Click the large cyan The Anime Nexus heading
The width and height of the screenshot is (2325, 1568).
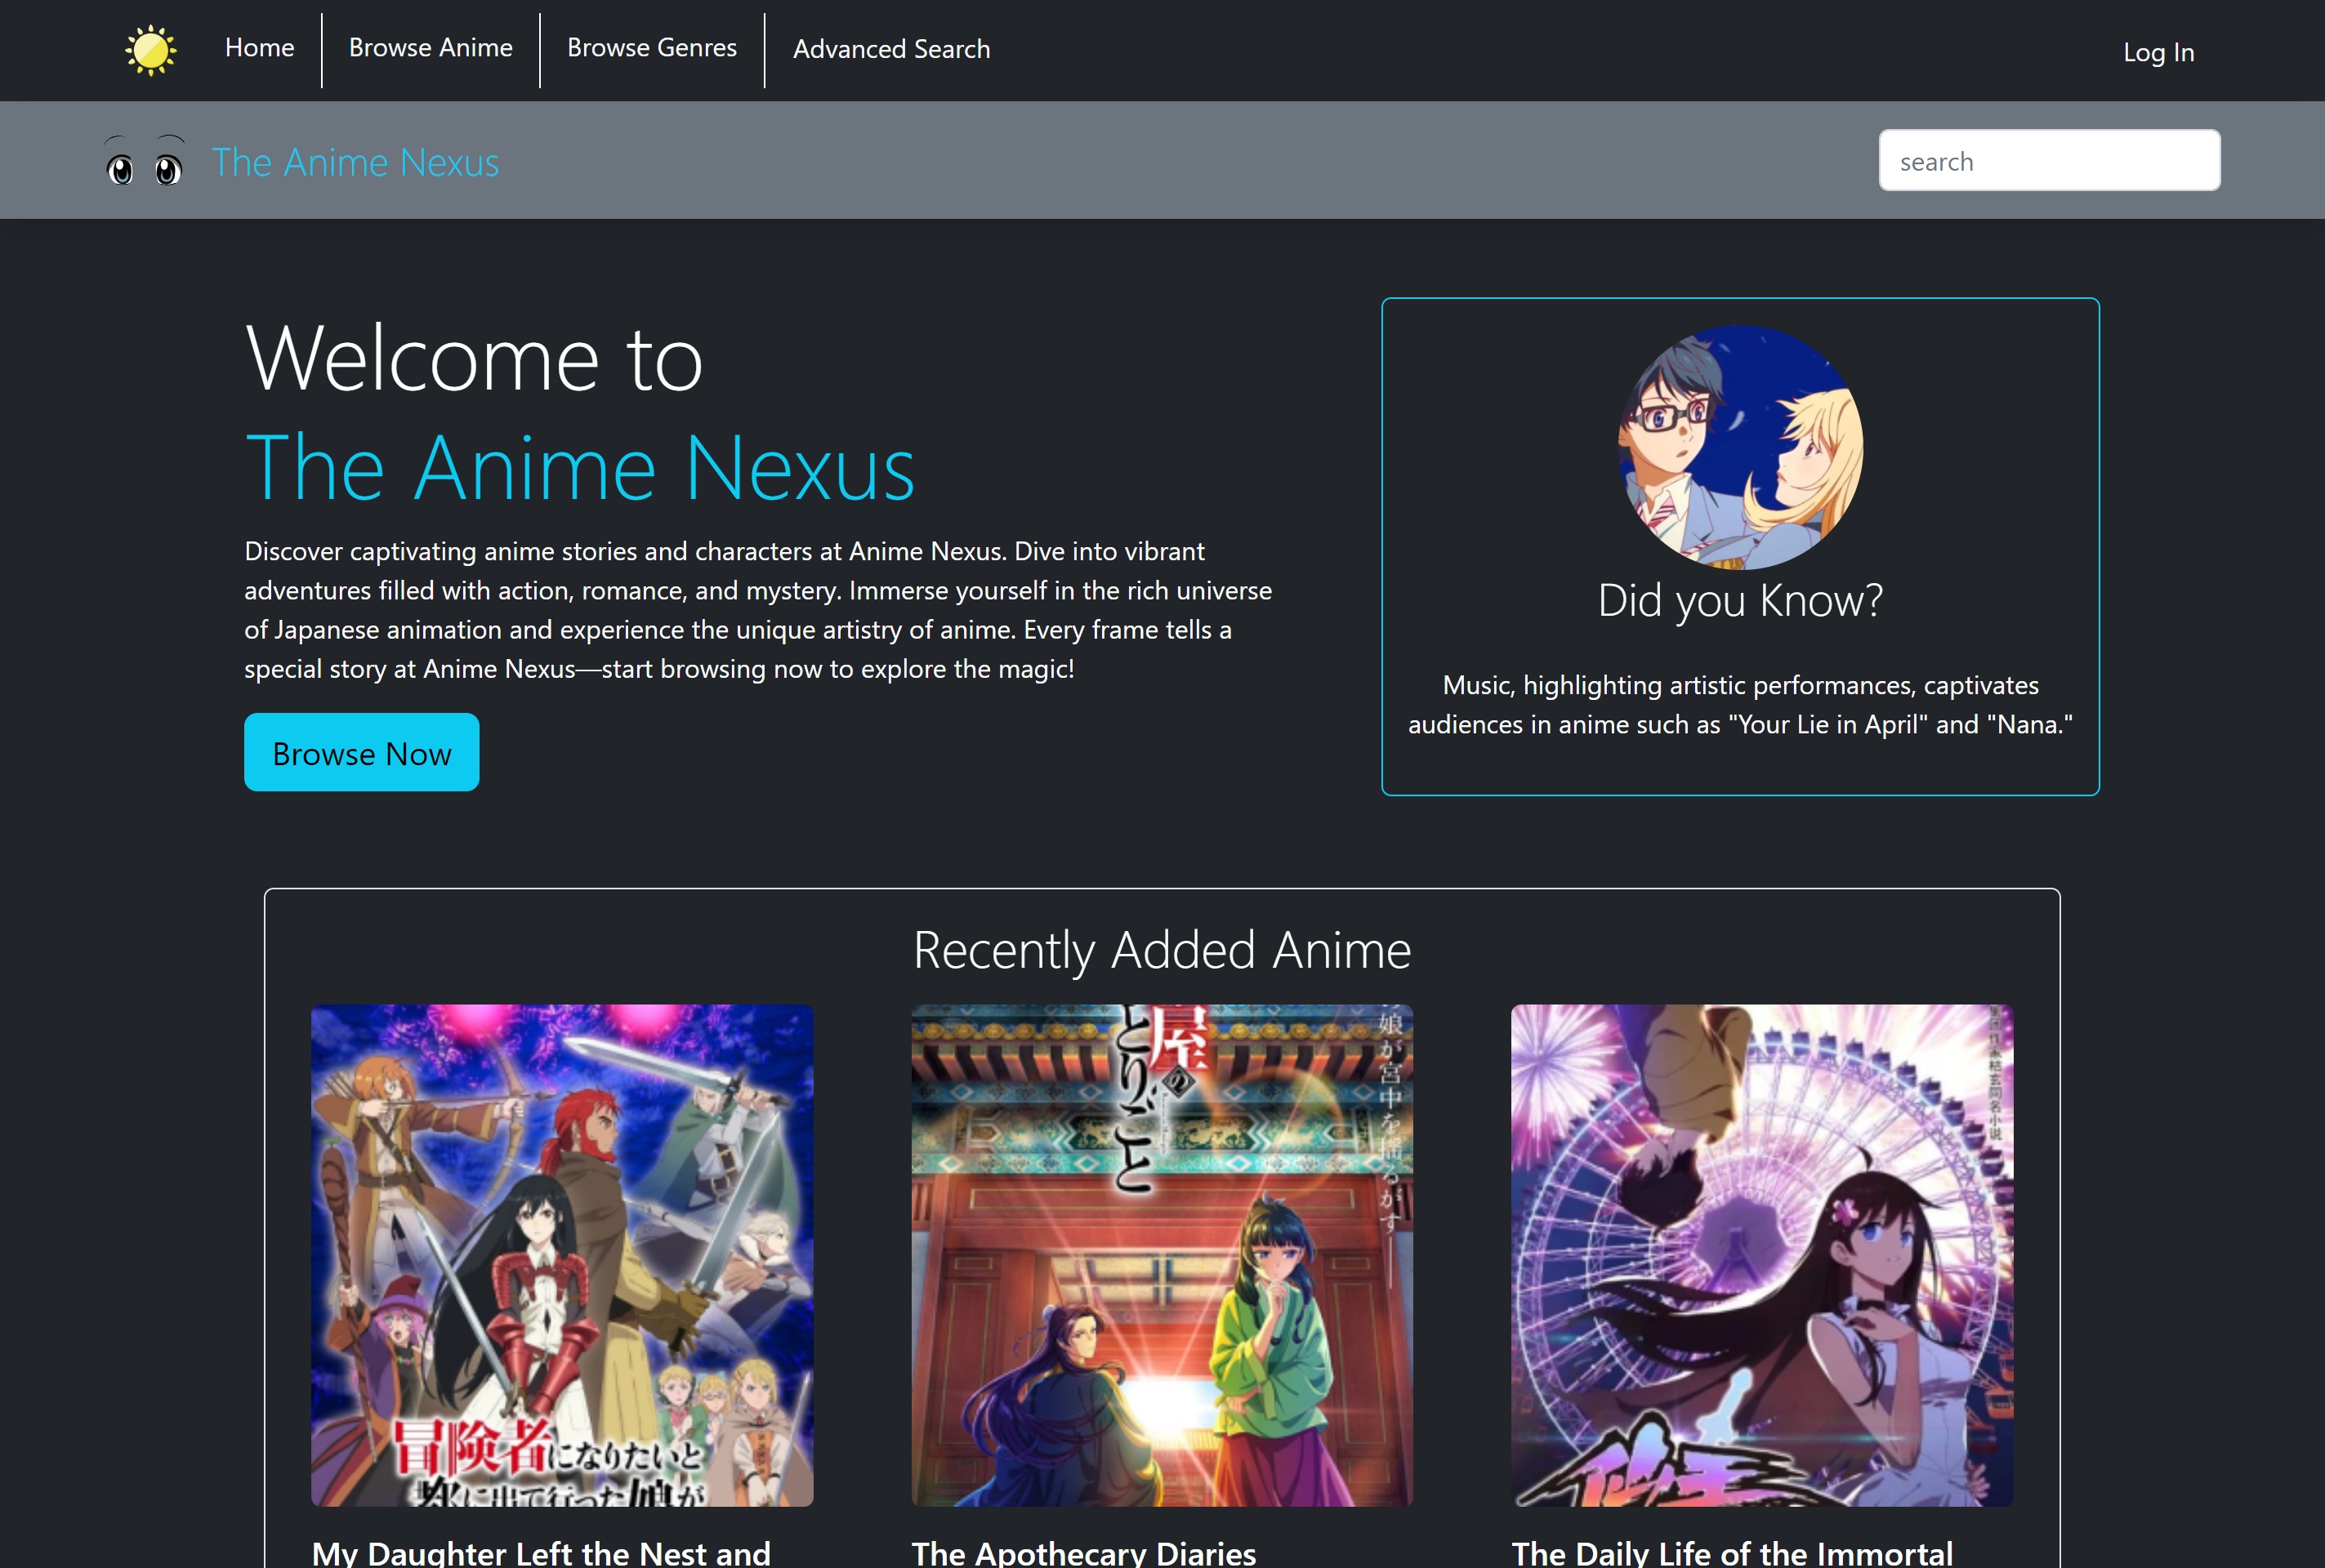coord(580,467)
